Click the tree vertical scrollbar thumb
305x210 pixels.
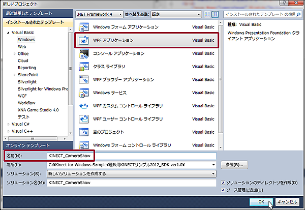[71, 69]
